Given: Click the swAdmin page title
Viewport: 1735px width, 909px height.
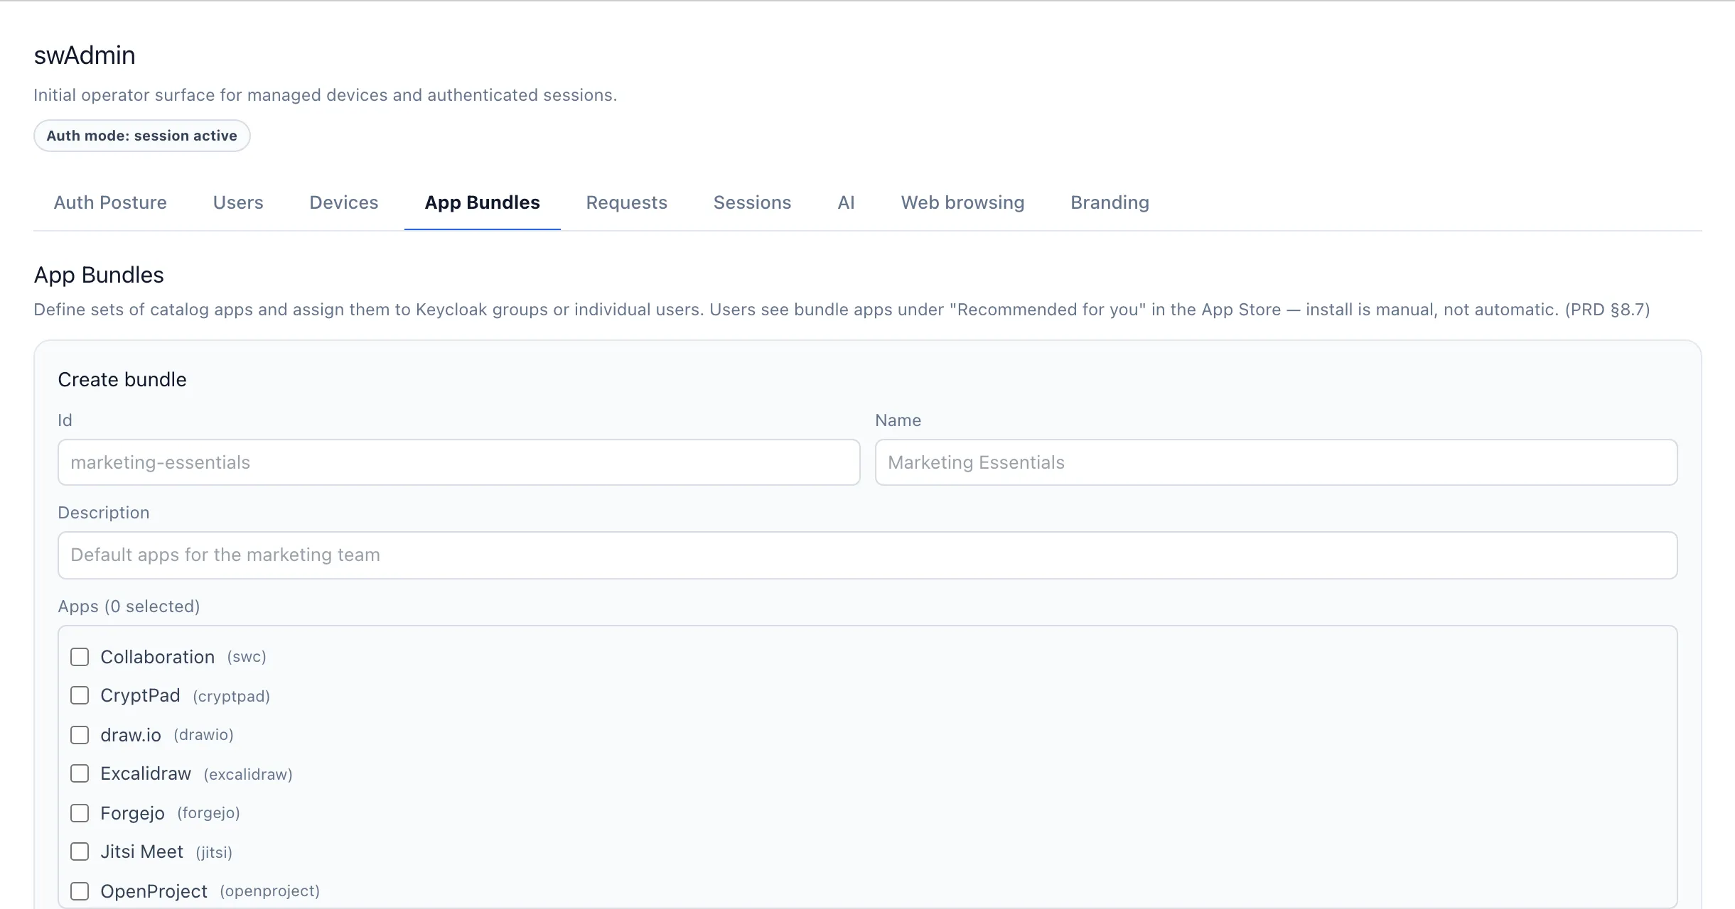Looking at the screenshot, I should pyautogui.click(x=85, y=55).
